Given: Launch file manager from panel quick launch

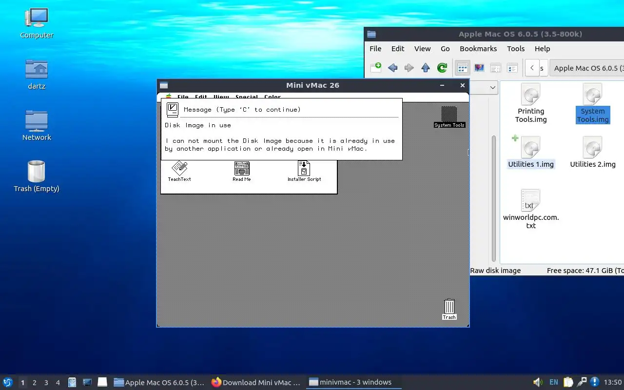Looking at the screenshot, I should [x=72, y=382].
